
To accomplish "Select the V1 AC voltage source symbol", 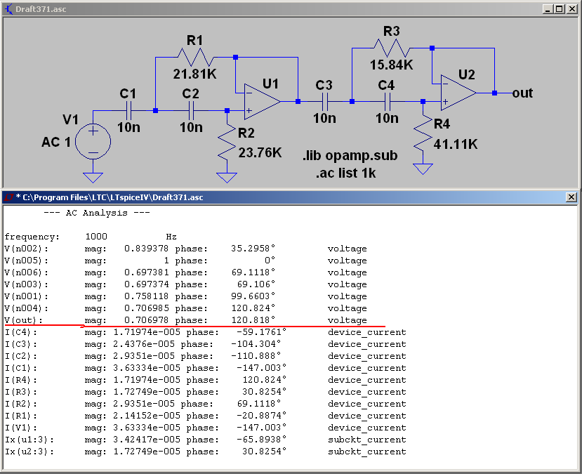I will pyautogui.click(x=93, y=141).
